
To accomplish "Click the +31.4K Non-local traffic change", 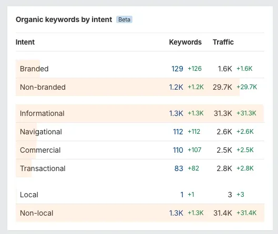I will (246, 213).
